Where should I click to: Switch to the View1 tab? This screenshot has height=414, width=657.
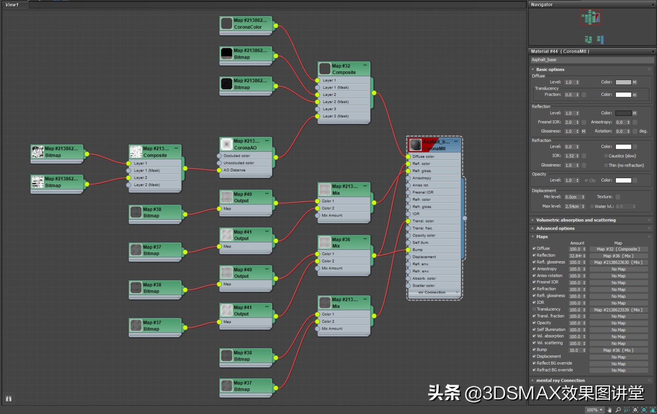tap(12, 5)
